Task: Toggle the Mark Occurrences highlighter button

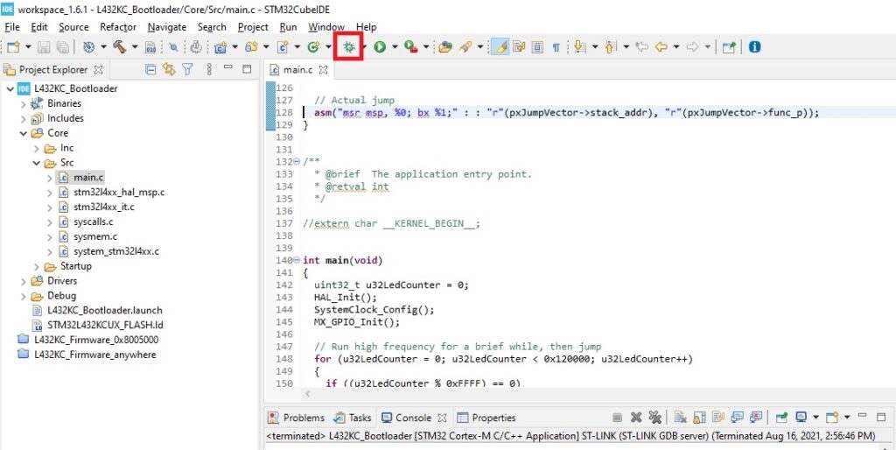Action: [500, 47]
